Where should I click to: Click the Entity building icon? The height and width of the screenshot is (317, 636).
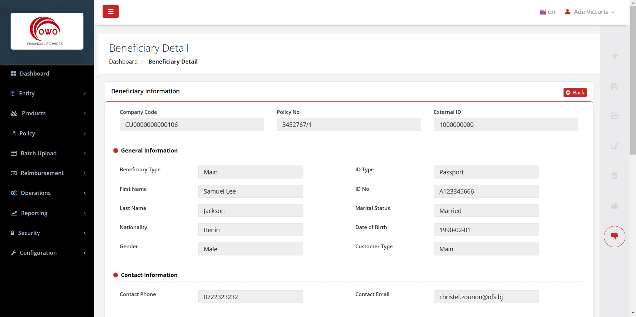[x=13, y=93]
